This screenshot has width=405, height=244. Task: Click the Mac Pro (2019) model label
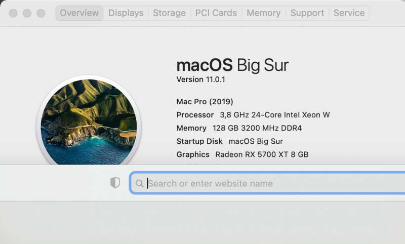[205, 101]
